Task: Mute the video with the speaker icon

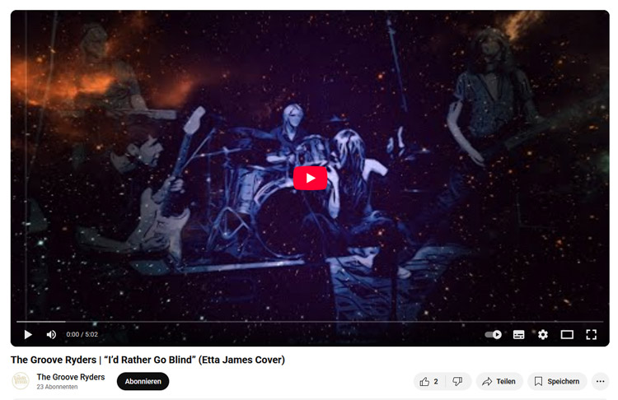Action: [x=51, y=335]
